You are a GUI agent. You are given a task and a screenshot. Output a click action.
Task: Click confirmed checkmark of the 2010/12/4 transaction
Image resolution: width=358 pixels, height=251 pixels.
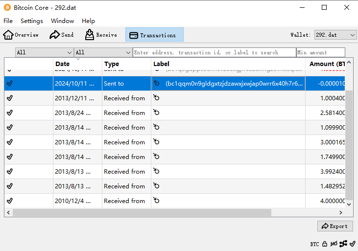(10, 201)
